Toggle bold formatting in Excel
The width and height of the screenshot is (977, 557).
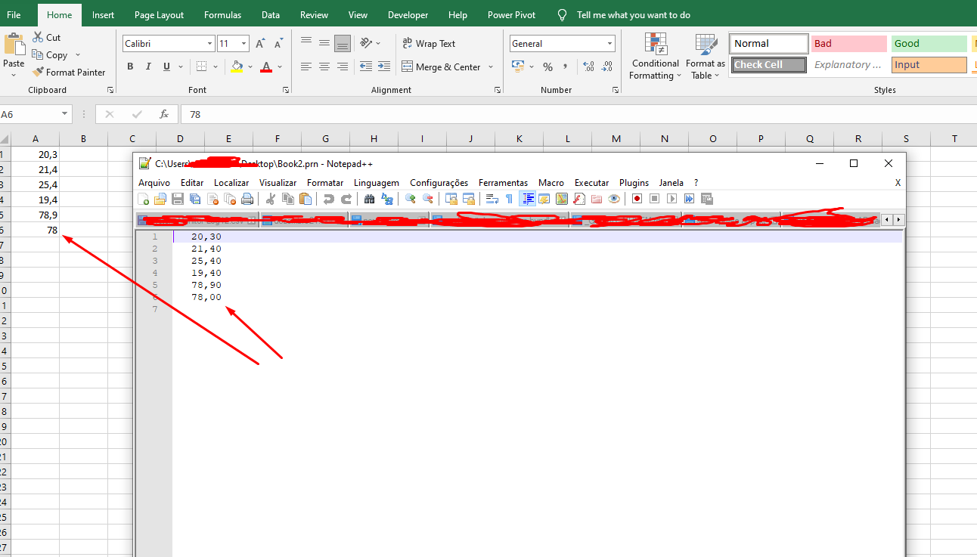[x=129, y=67]
